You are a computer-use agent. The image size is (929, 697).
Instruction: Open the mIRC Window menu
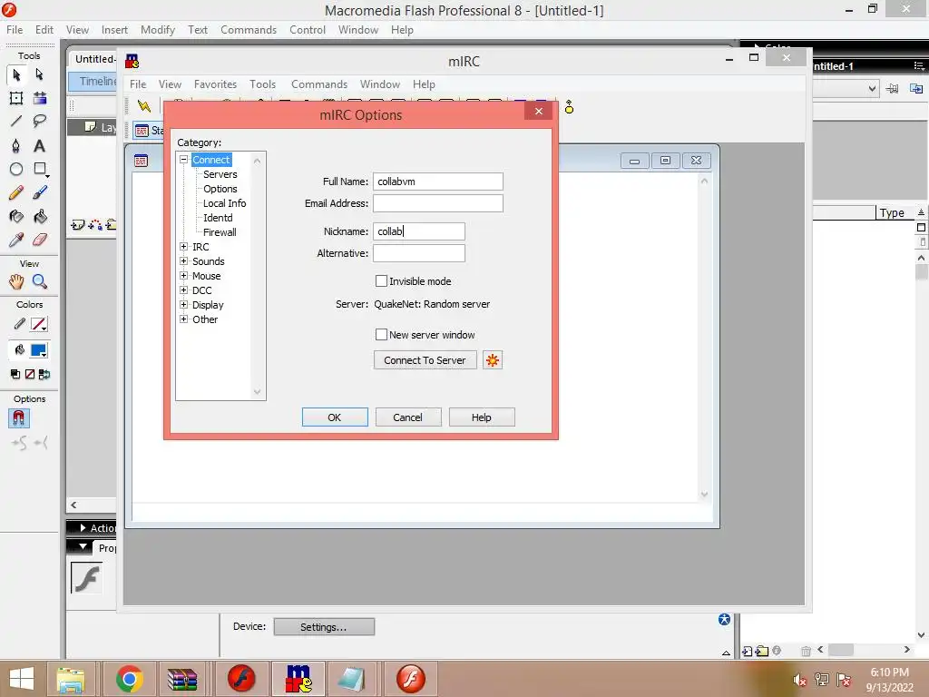(380, 84)
